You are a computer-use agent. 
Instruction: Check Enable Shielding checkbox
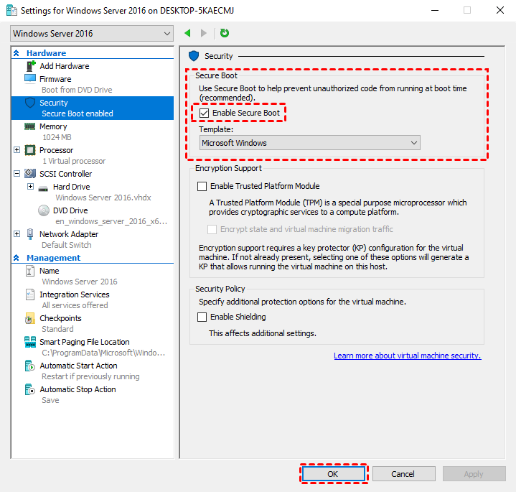point(202,317)
